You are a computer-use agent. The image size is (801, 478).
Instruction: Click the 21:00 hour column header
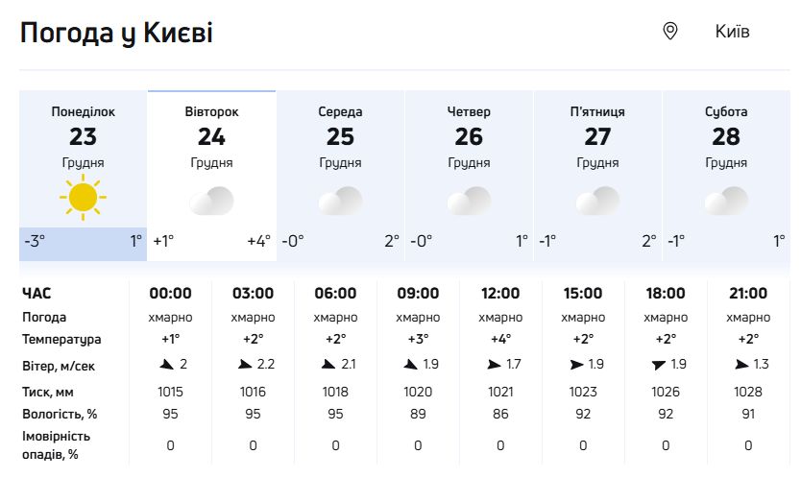click(x=748, y=293)
